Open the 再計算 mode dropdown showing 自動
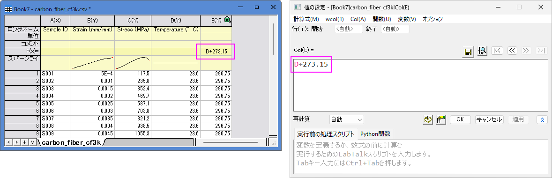 coord(346,119)
